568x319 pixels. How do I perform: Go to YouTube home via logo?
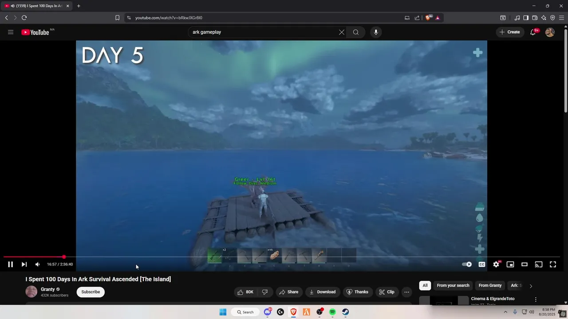[x=35, y=32]
